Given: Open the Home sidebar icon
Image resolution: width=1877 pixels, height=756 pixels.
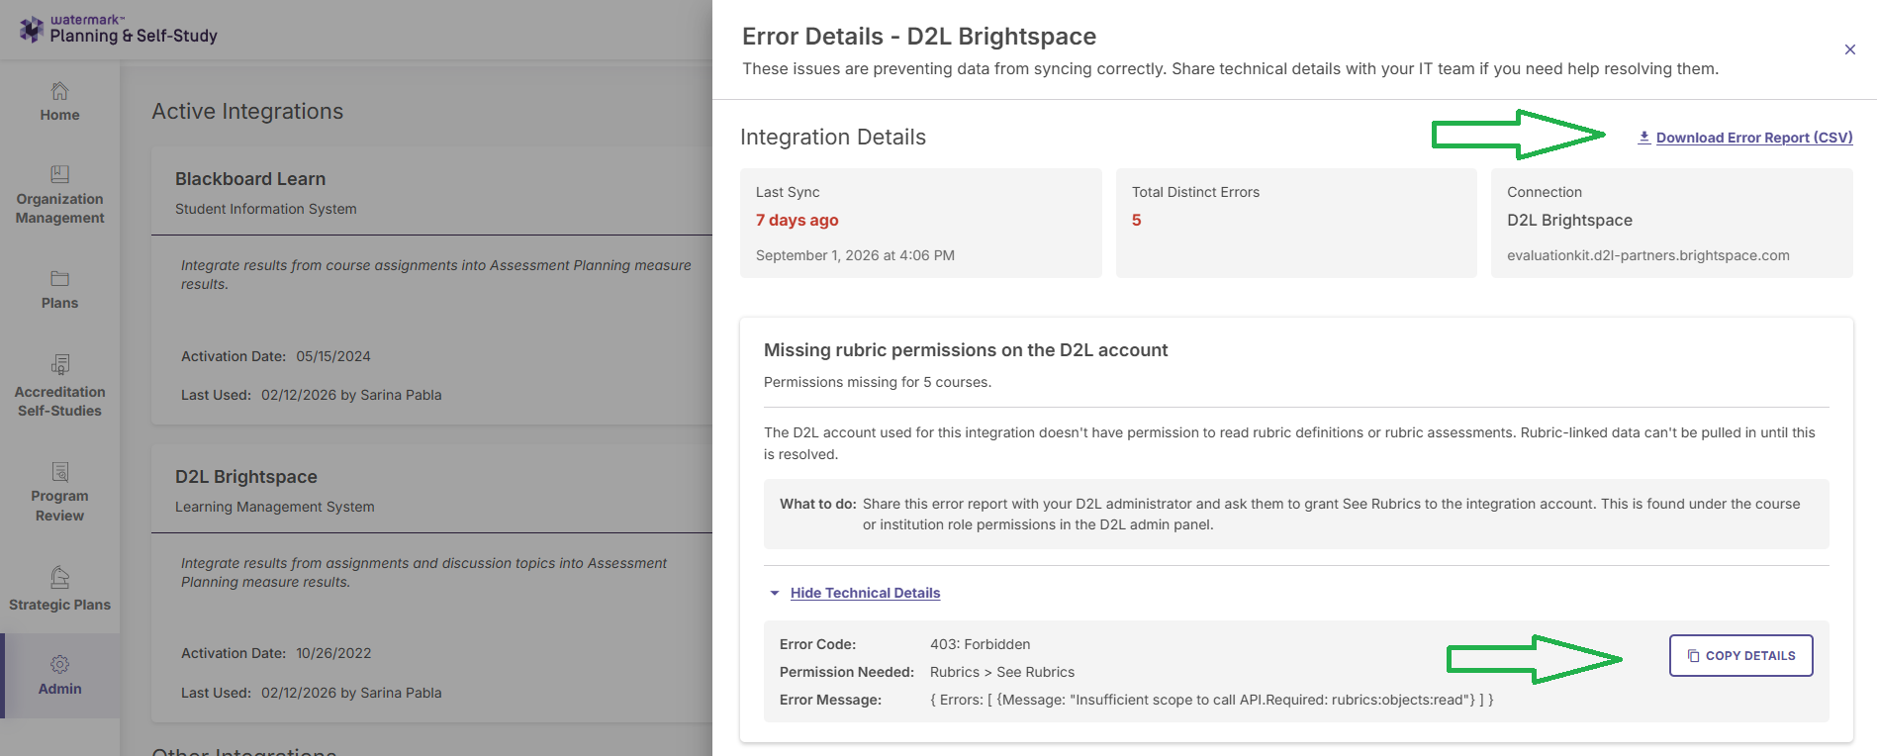Looking at the screenshot, I should (x=59, y=91).
